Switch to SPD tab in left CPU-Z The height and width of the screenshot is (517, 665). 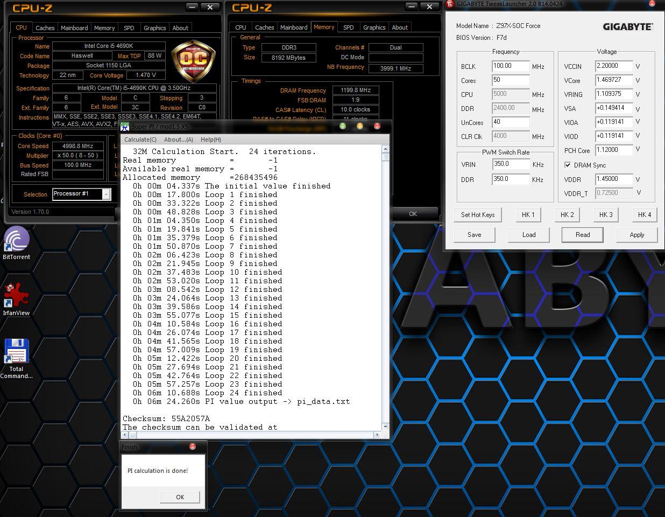click(x=129, y=28)
